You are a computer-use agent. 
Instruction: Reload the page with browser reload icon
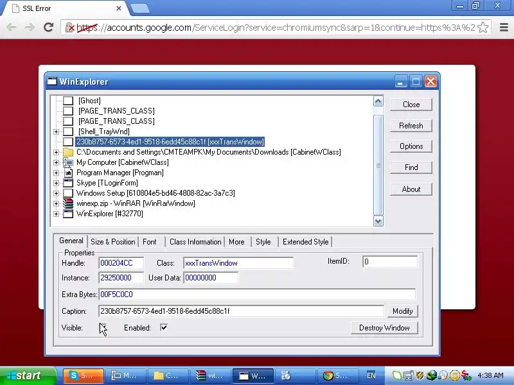pos(49,27)
